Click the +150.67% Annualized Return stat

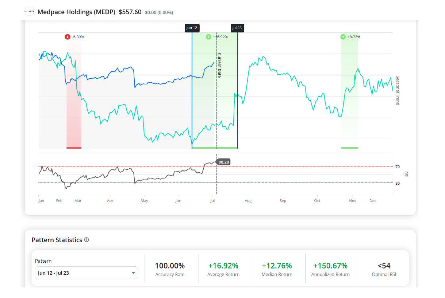tap(330, 269)
